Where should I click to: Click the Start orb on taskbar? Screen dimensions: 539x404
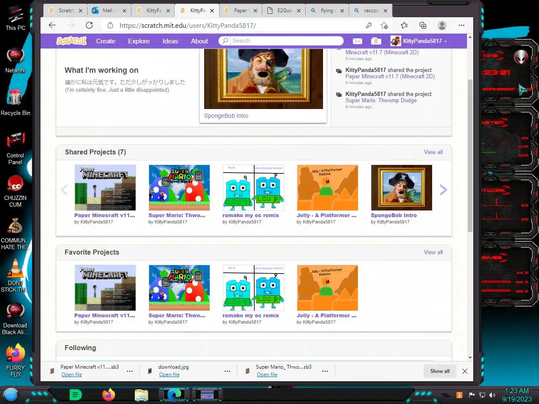tap(11, 395)
